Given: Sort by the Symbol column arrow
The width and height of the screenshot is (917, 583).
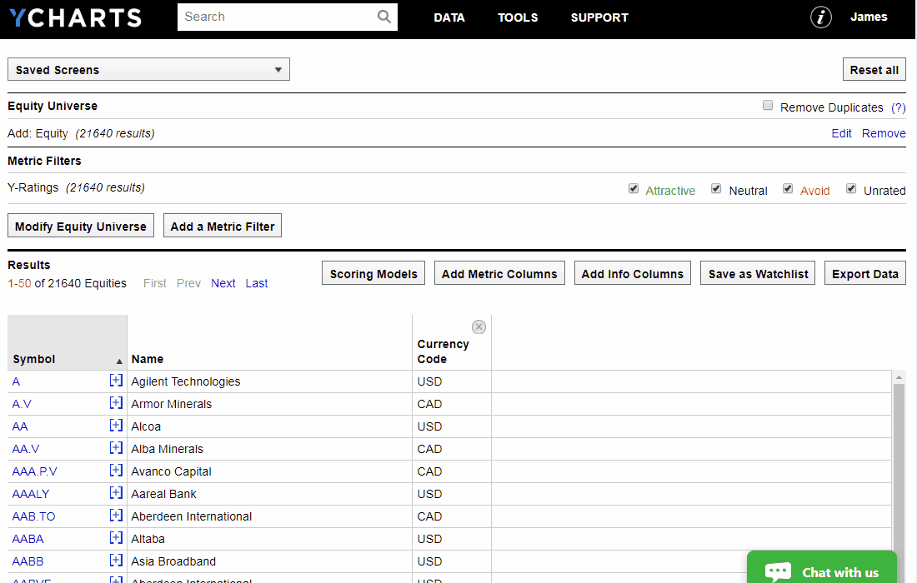Looking at the screenshot, I should coord(119,361).
